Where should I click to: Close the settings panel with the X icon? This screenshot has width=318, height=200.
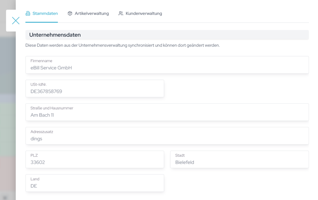pyautogui.click(x=15, y=21)
